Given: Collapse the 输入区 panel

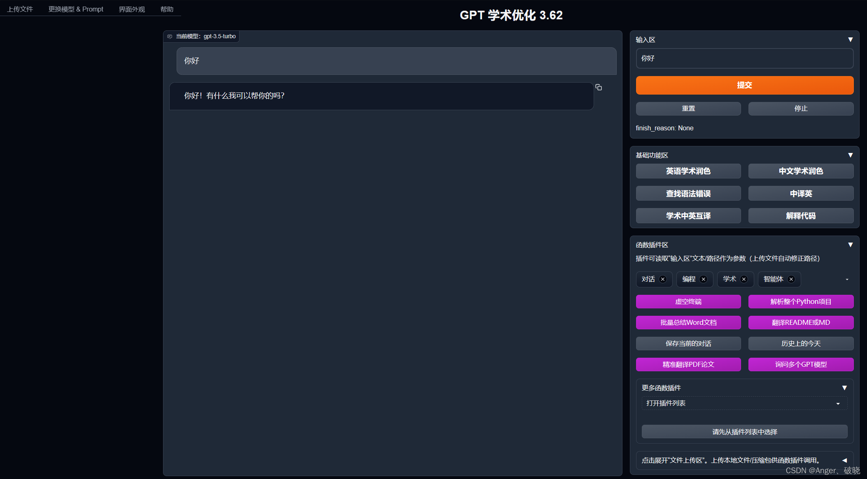Looking at the screenshot, I should click(x=850, y=39).
